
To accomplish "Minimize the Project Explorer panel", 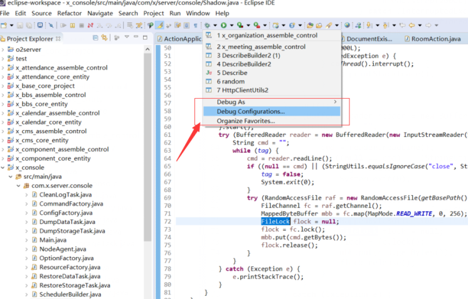I will pyautogui.click(x=136, y=37).
